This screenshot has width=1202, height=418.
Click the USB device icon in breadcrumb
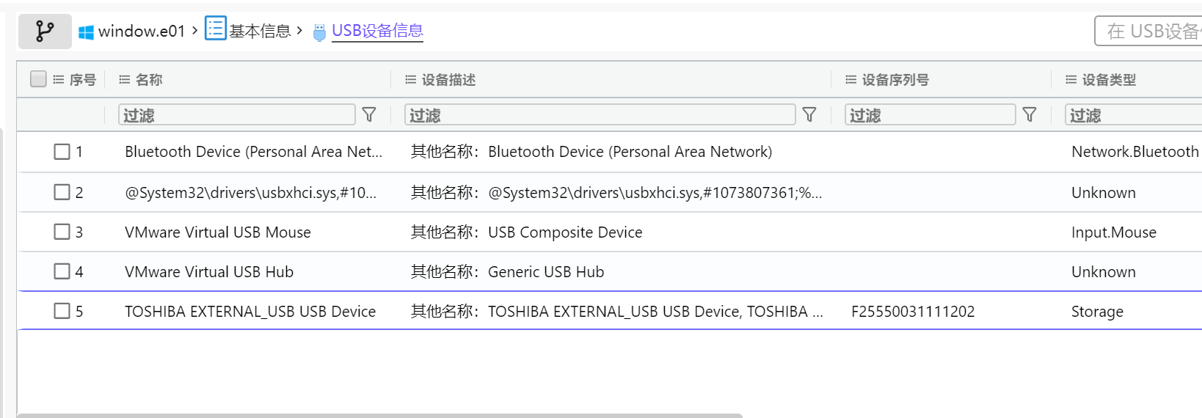point(319,32)
